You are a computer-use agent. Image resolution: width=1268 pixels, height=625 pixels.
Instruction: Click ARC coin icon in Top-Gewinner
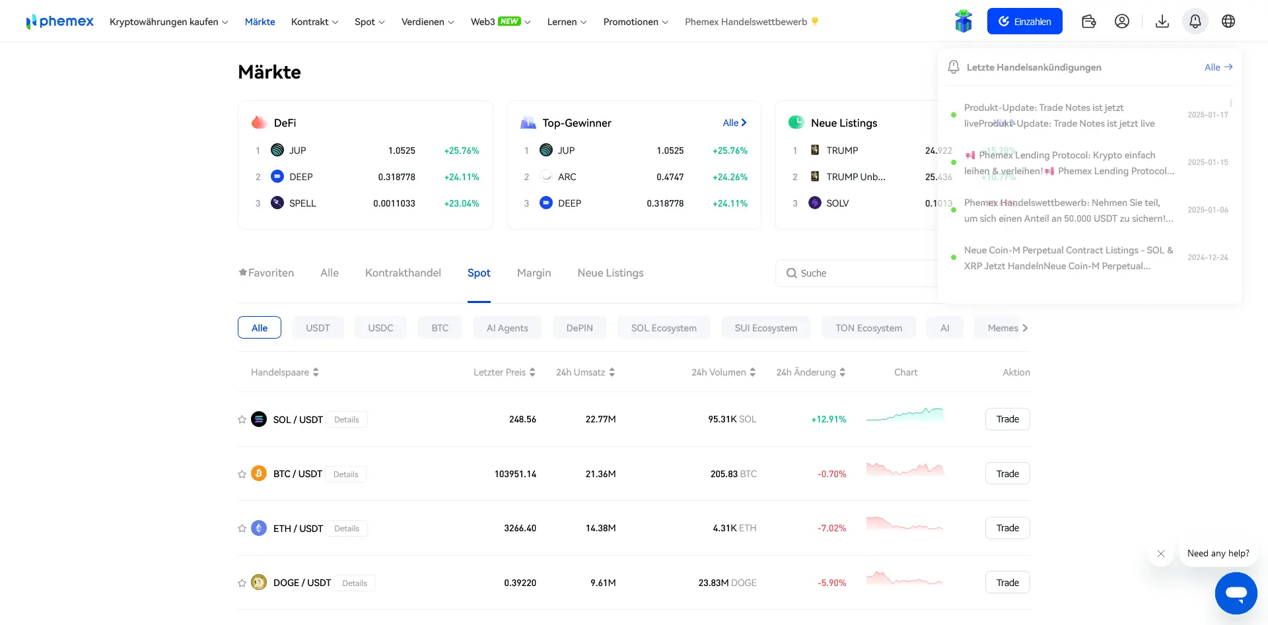point(546,177)
